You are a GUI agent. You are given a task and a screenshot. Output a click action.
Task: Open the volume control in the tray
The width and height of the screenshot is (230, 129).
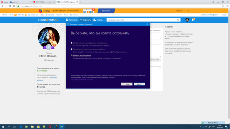[206, 127]
